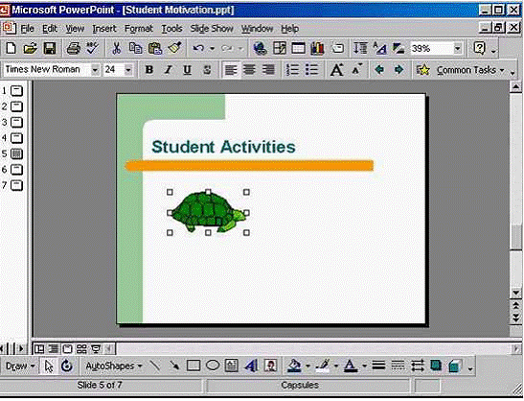Select the Free Rotate tool
This screenshot has width=524, height=401.
pos(67,366)
